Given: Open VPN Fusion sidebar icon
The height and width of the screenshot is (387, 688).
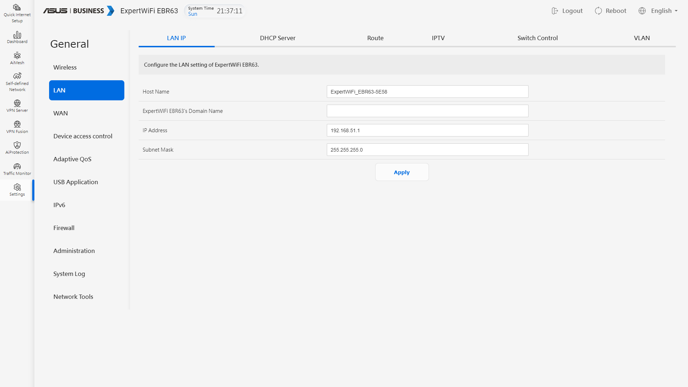Looking at the screenshot, I should (x=17, y=124).
